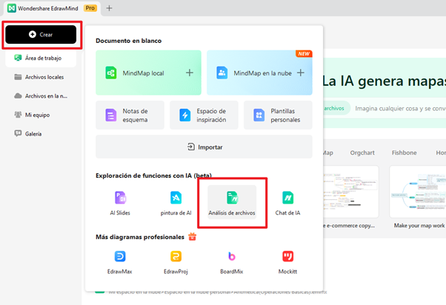This screenshot has width=446, height=305.
Task: Open Mockitt app icon
Action: click(287, 261)
